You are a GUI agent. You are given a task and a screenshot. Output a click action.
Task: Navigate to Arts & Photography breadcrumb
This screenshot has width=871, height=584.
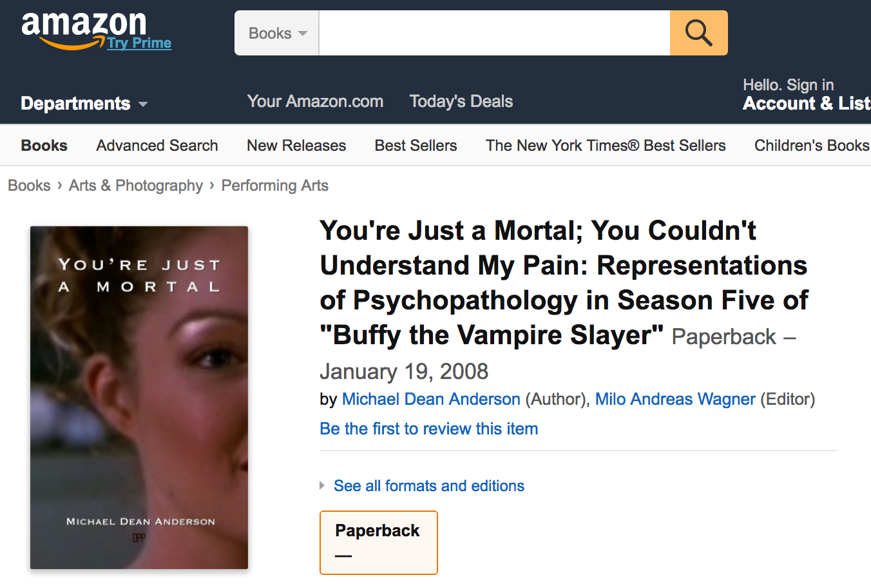[x=136, y=186]
